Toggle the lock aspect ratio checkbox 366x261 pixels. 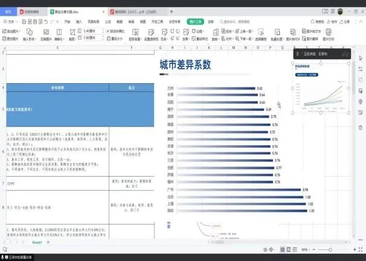[108, 30]
